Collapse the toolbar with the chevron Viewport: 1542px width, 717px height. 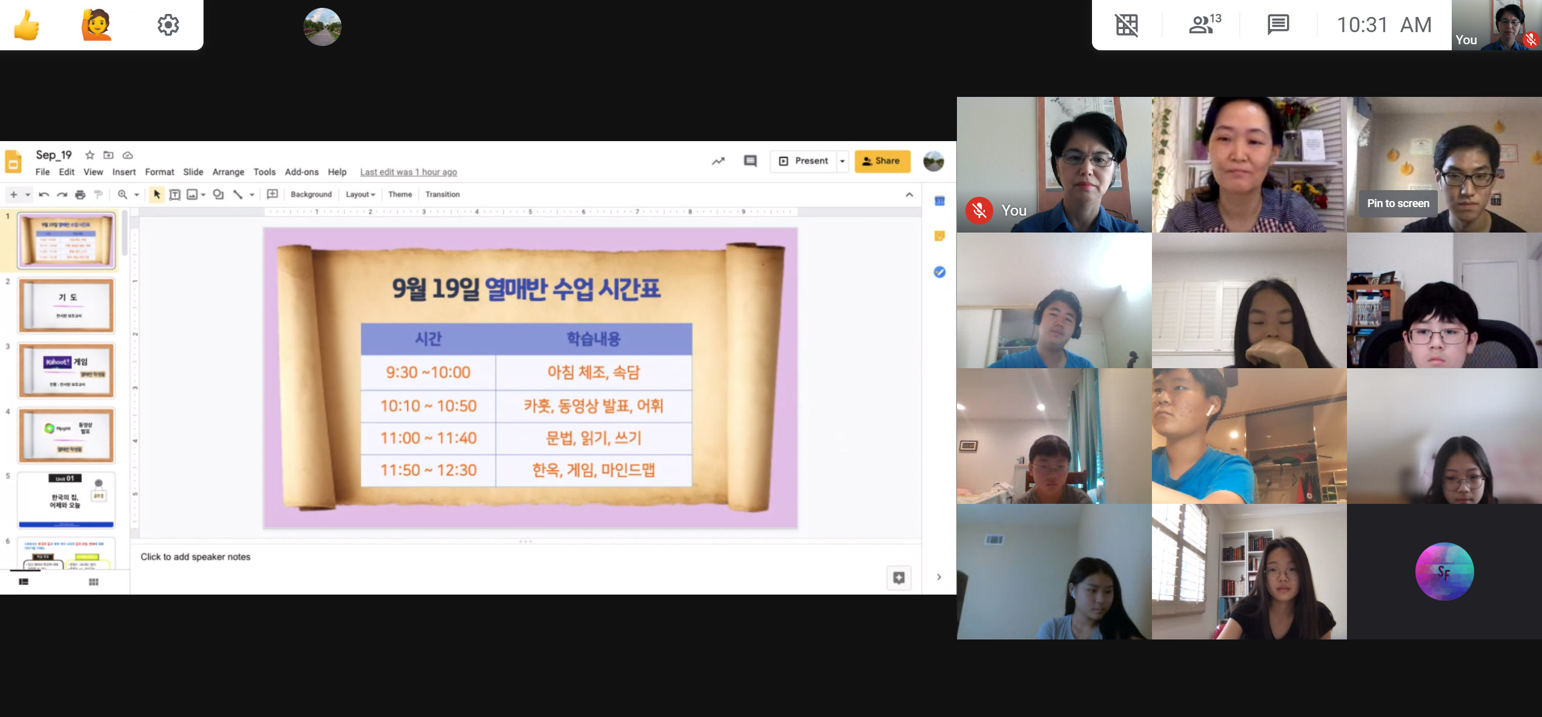coord(909,194)
